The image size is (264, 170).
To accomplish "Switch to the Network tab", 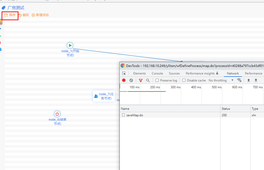I will 233,73.
